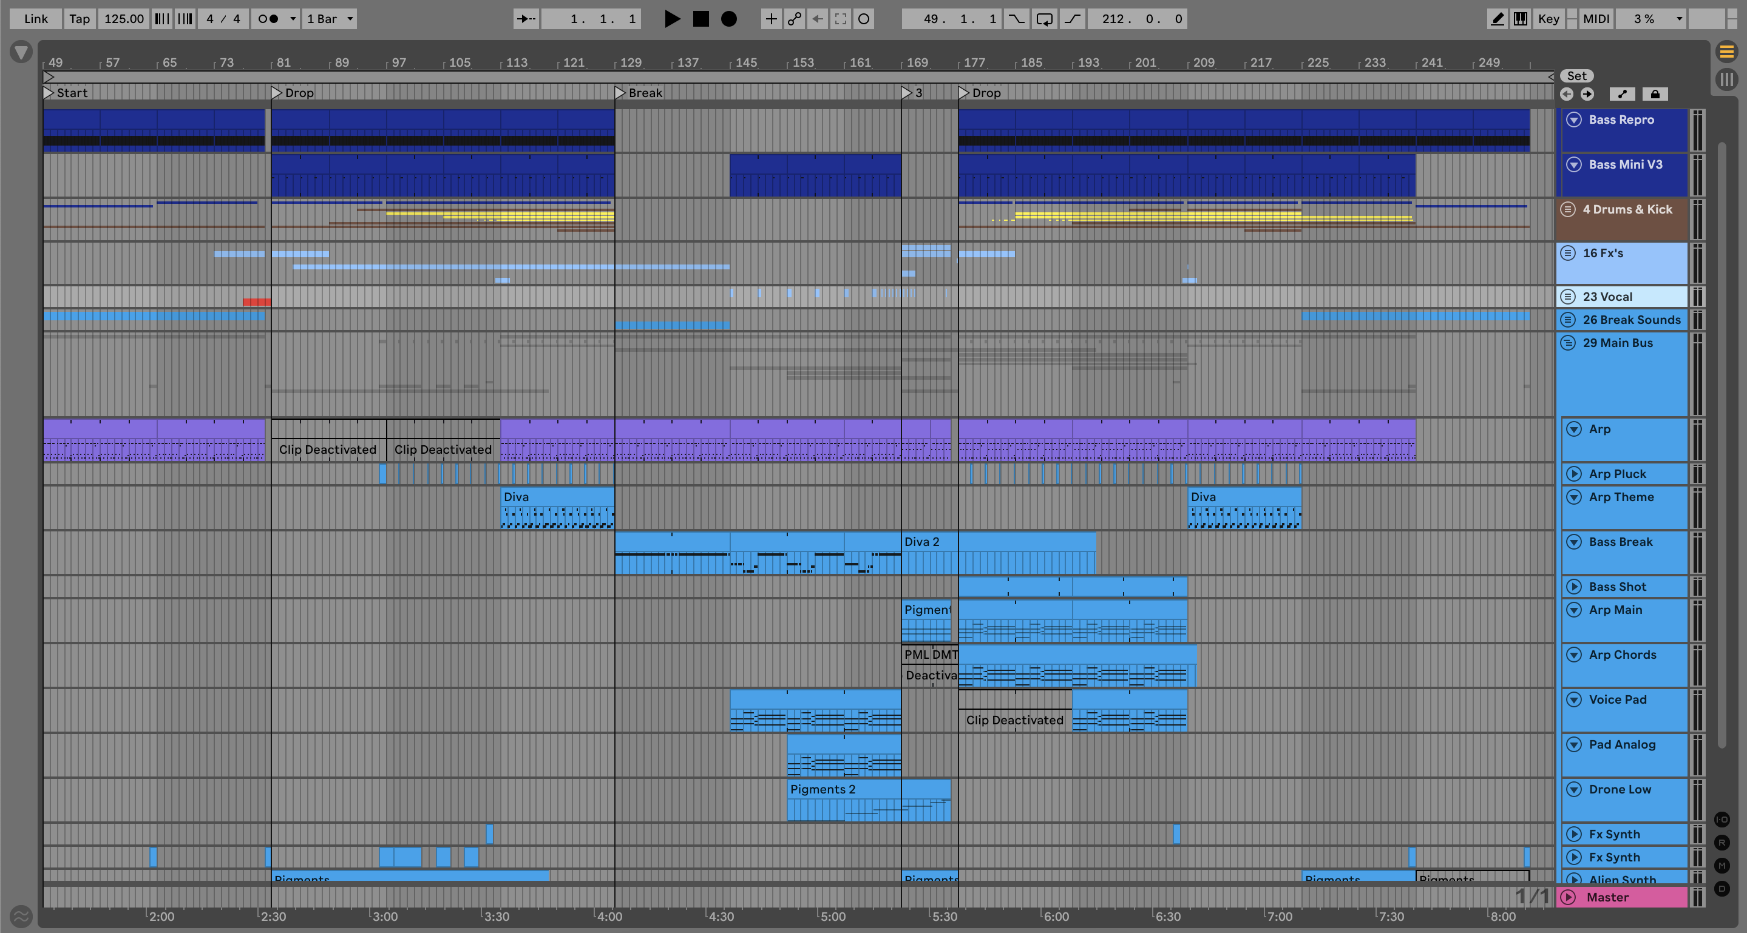This screenshot has width=1747, height=933.
Task: Open the CPU load 3 % dropdown
Action: point(1651,19)
